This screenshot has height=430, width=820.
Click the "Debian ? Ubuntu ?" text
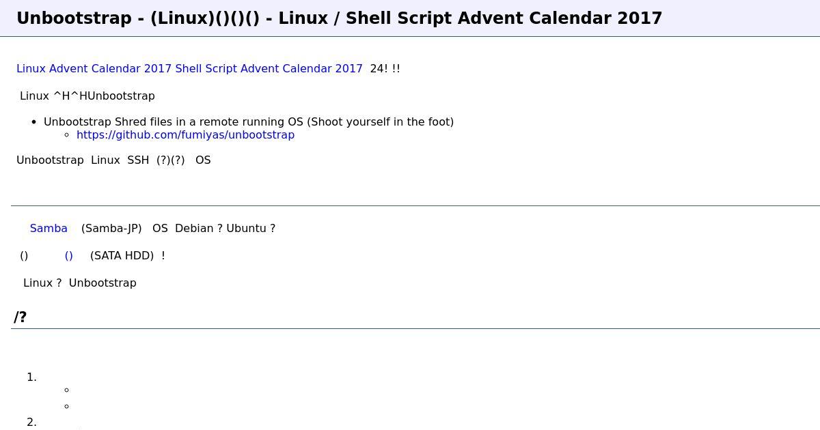[225, 229]
